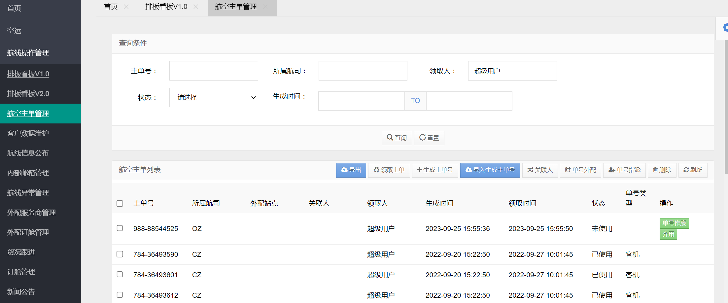Image resolution: width=728 pixels, height=303 pixels.
Task: Check the row for 784-36493601
Action: pos(120,274)
